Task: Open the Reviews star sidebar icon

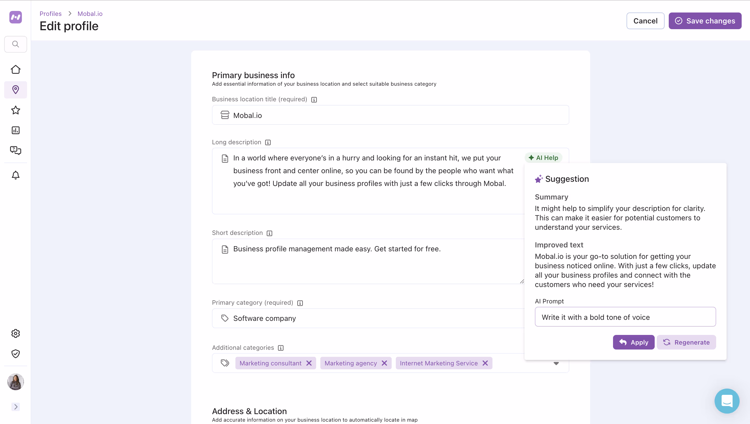Action: click(x=15, y=110)
